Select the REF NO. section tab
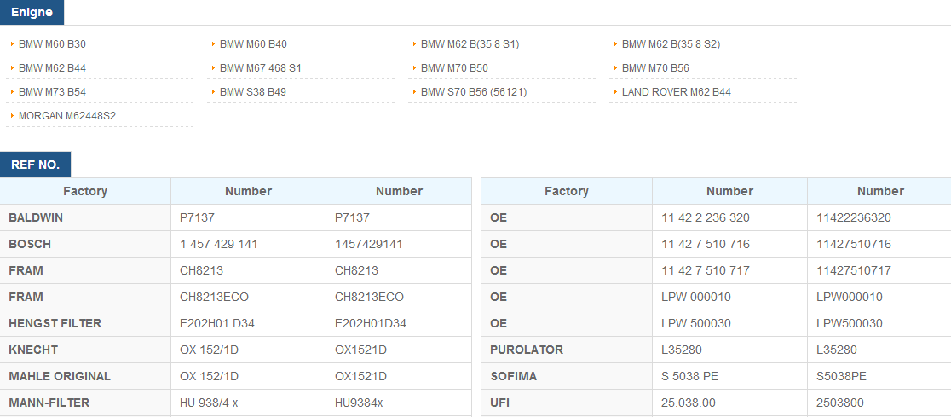Image resolution: width=951 pixels, height=417 pixels. (x=35, y=165)
